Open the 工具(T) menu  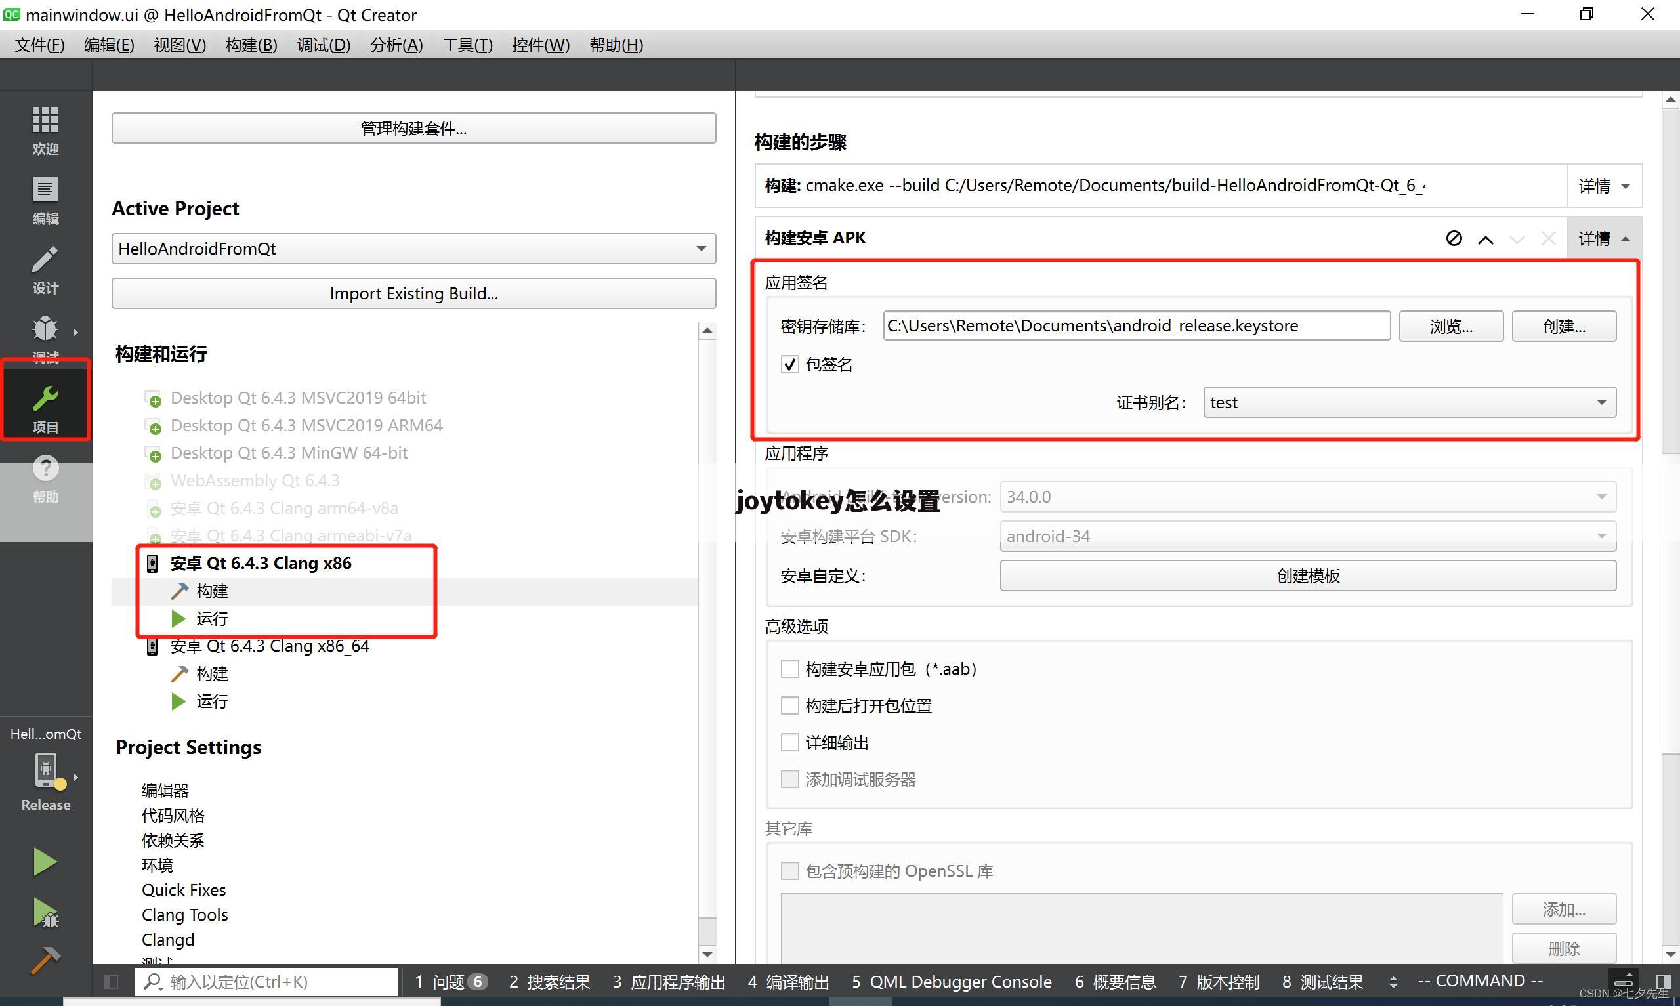click(x=467, y=45)
